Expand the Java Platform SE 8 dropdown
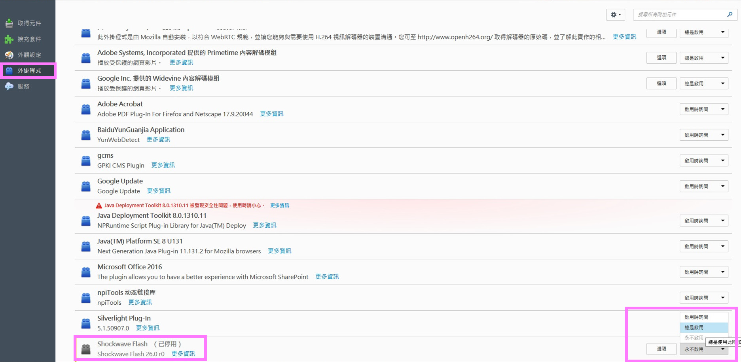741x362 pixels. [x=704, y=246]
